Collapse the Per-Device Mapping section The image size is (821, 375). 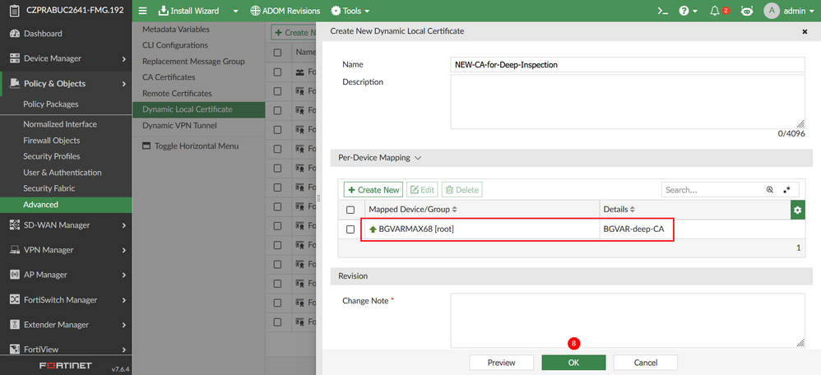[418, 157]
